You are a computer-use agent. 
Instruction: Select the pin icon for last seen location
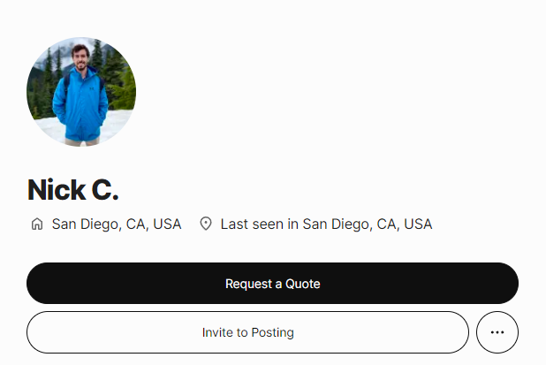coord(206,224)
